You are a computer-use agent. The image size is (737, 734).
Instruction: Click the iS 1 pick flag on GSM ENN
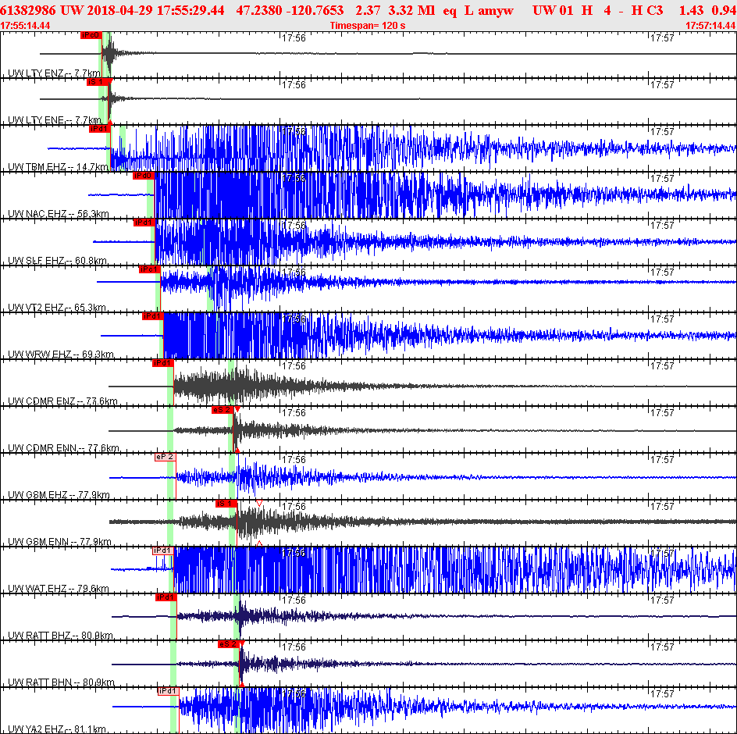click(226, 504)
